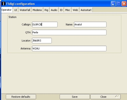Switch to the Web tab
This screenshot has width=127, height=100.
pyautogui.click(x=75, y=10)
